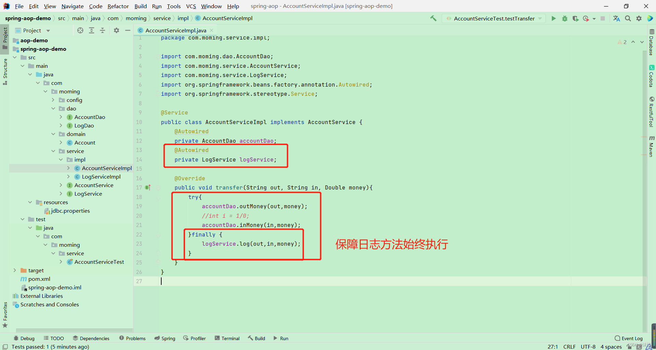
Task: Collapse the resources folder
Action: [30, 202]
